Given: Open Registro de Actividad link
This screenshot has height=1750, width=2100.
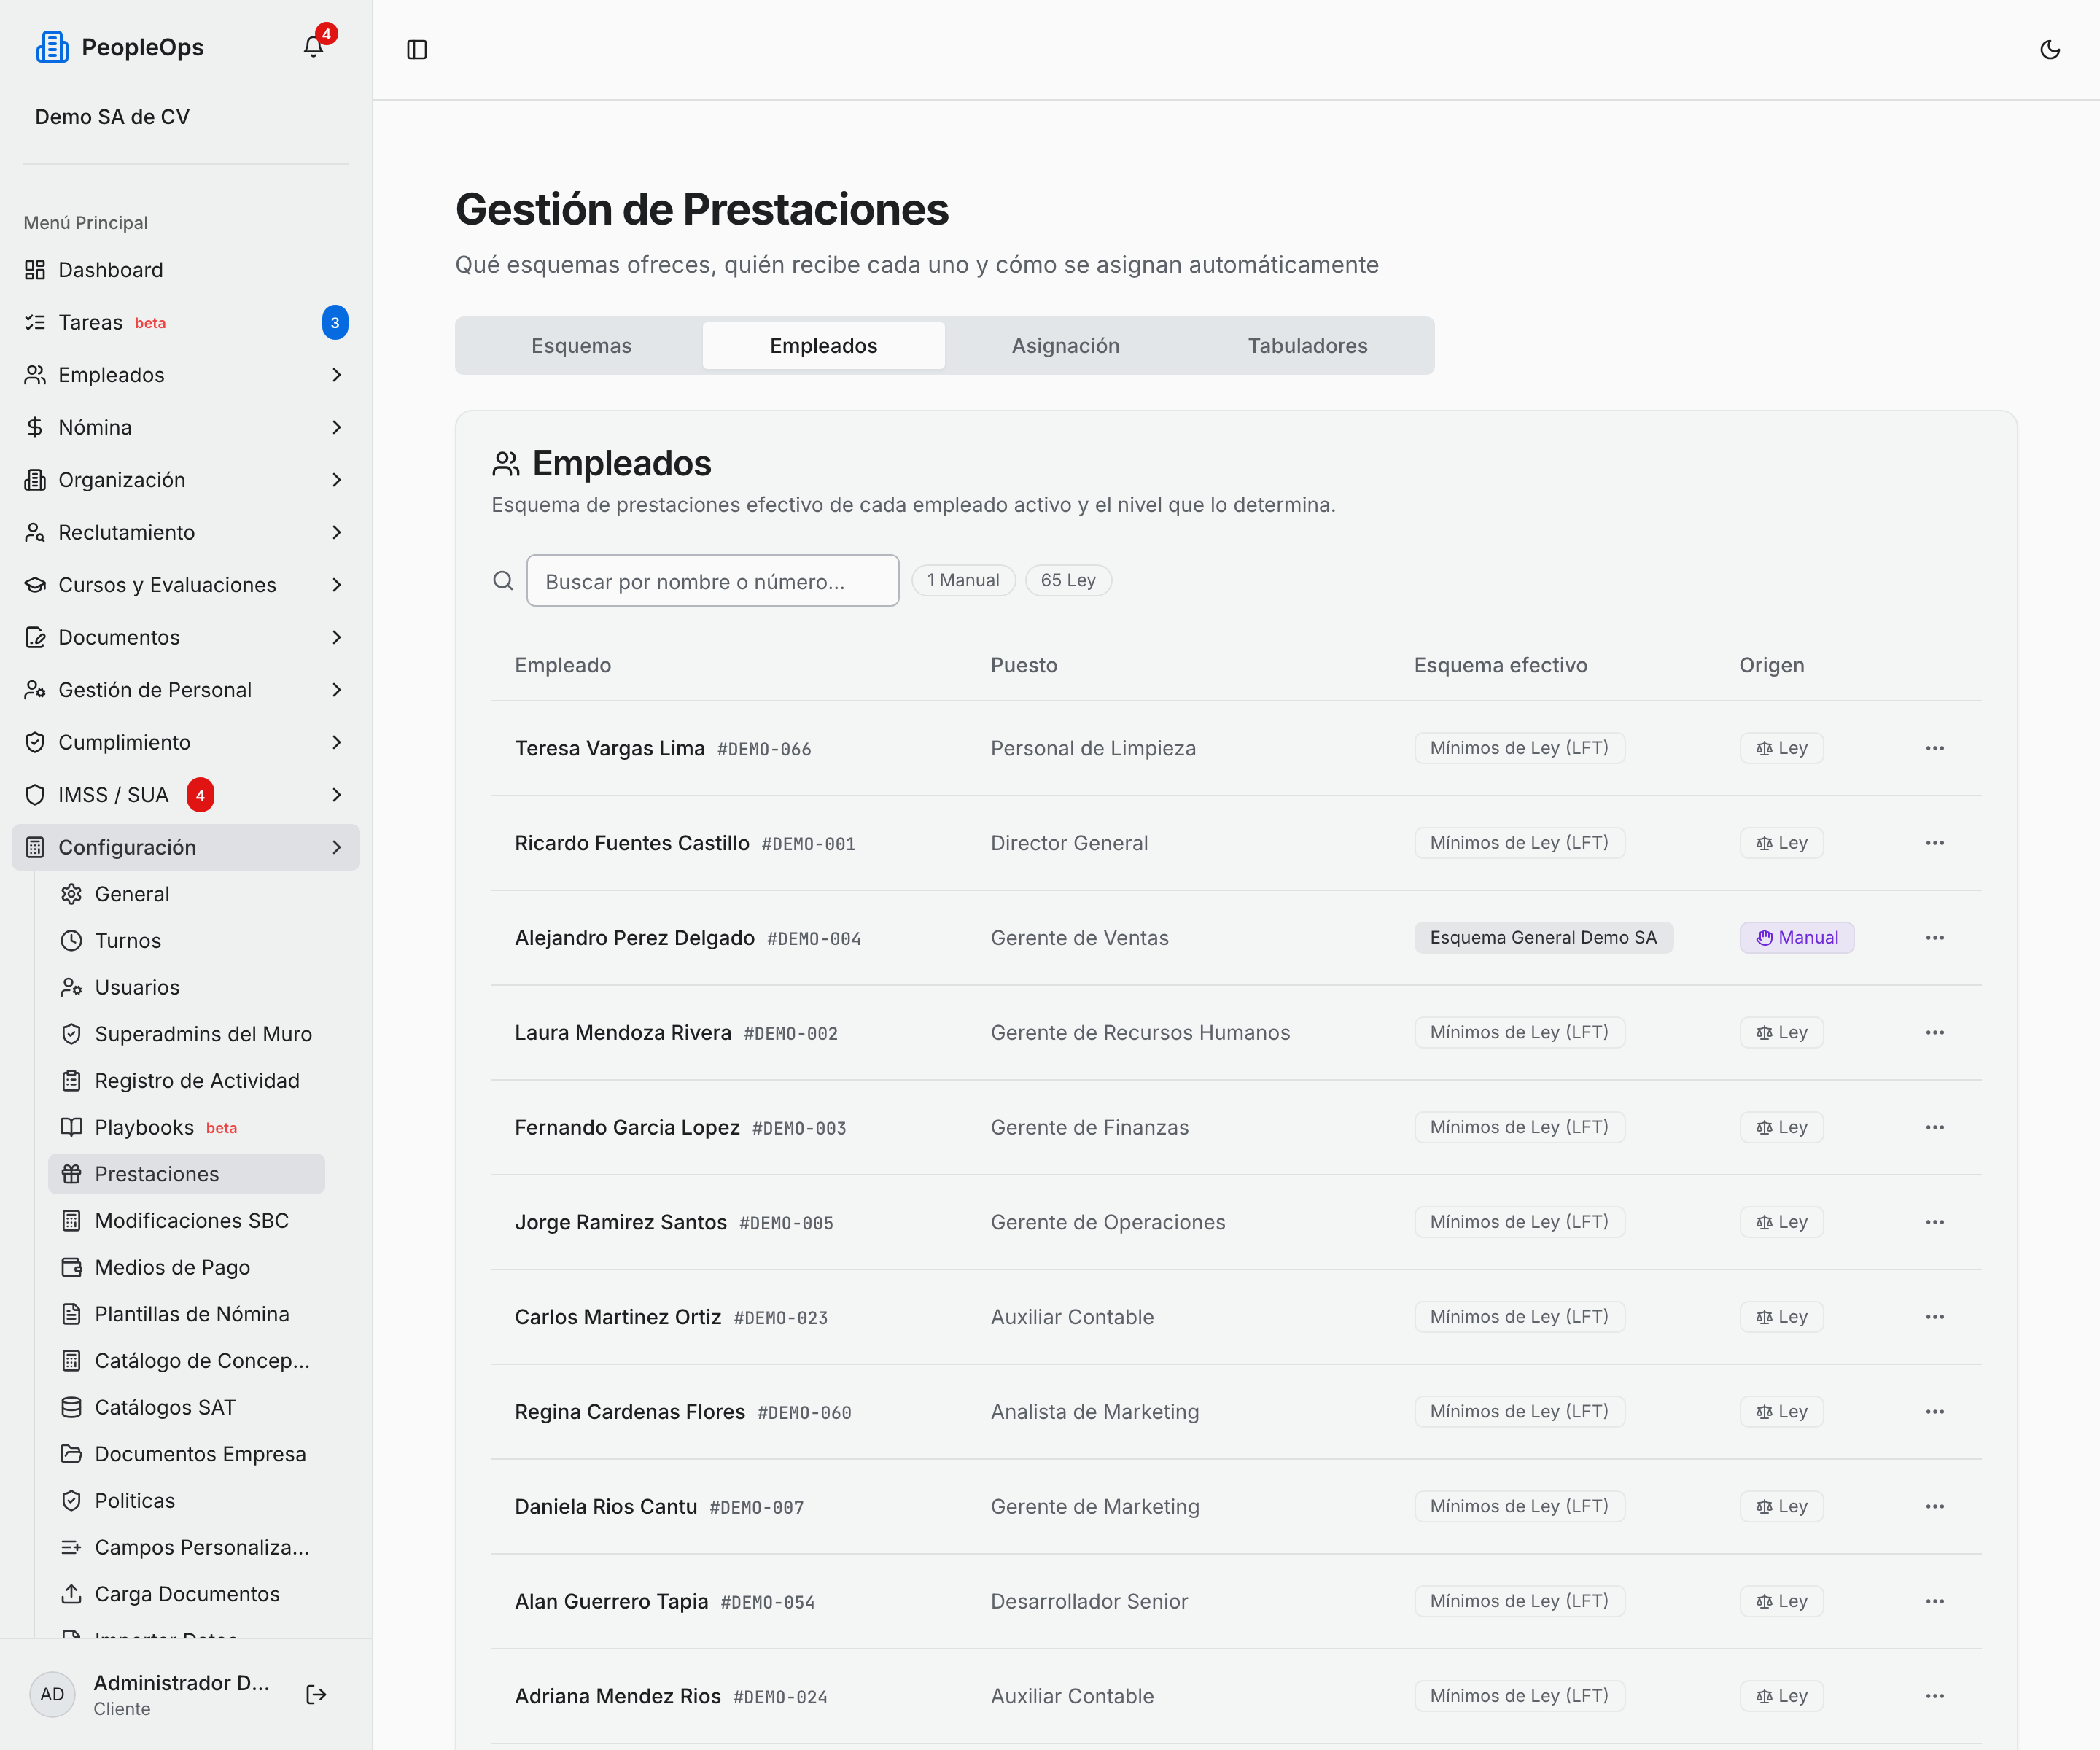Looking at the screenshot, I should 186,1081.
